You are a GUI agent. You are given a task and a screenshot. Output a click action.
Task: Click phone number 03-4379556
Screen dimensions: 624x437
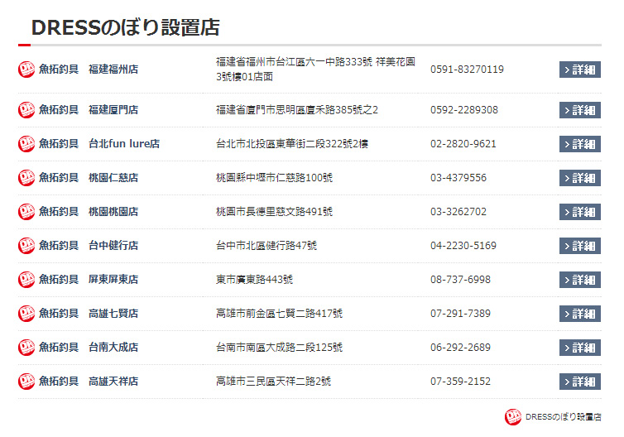click(458, 178)
